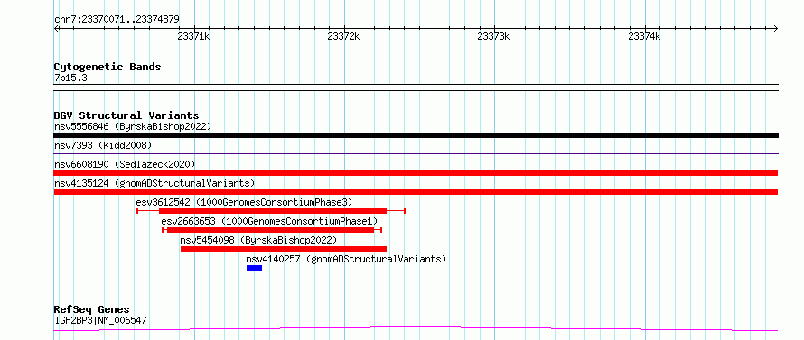Click the Cytogenetic Bands track title

click(x=108, y=67)
